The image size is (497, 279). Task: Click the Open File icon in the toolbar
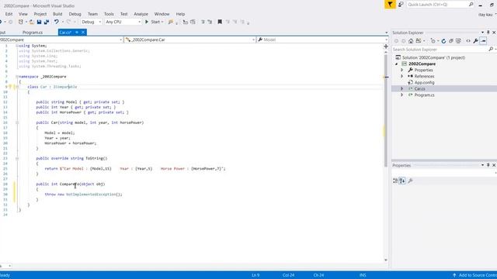(x=32, y=22)
